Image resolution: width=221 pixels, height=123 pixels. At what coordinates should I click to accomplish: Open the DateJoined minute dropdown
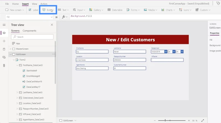tap(182, 51)
